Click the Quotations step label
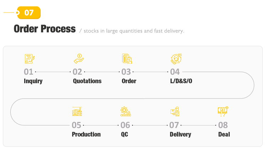 pos(87,81)
